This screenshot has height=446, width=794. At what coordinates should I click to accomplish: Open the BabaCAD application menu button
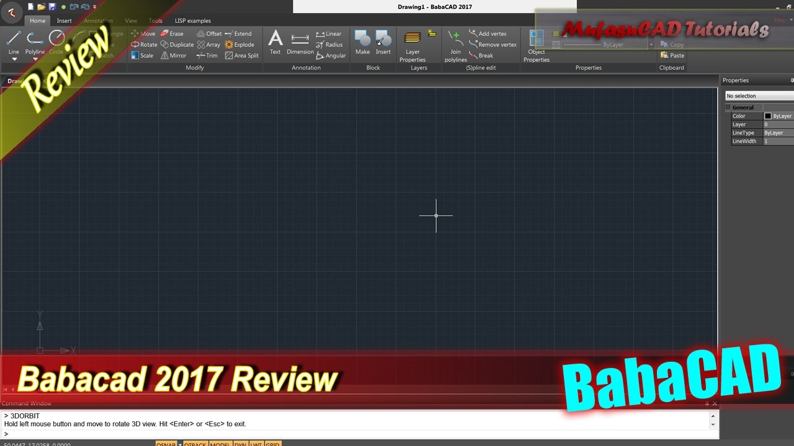(x=11, y=12)
